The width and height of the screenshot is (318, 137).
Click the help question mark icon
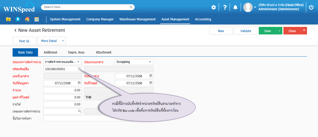[225, 7]
